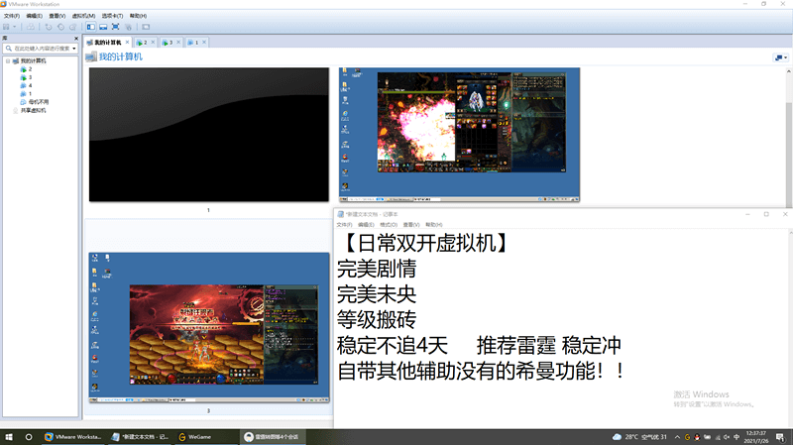This screenshot has width=793, height=445.
Task: Click the line 等级搬砖 in Notepad
Action: (377, 319)
